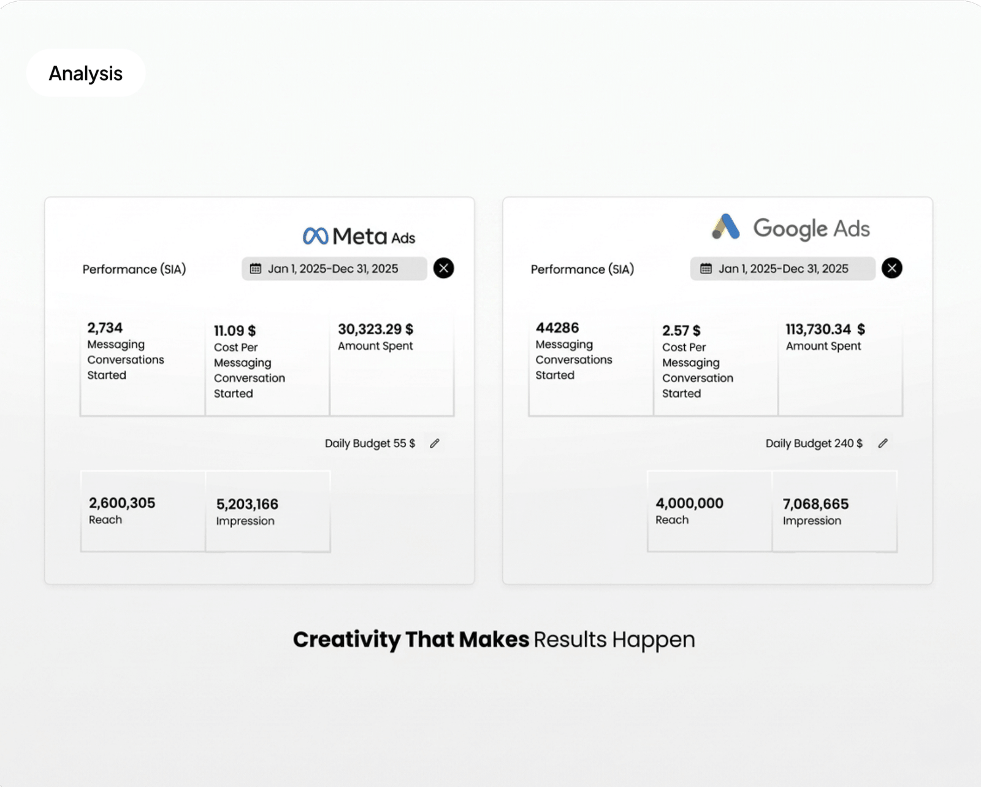The height and width of the screenshot is (787, 981).
Task: Open the Meta Ads date range picker
Action: point(334,269)
